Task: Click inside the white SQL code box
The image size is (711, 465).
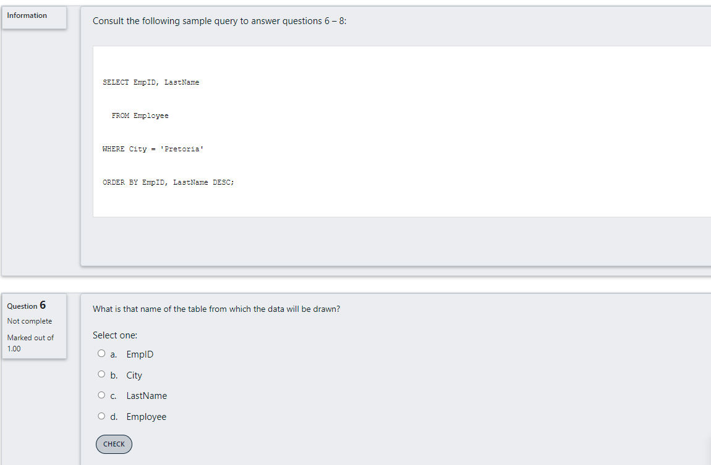Action: 371,133
